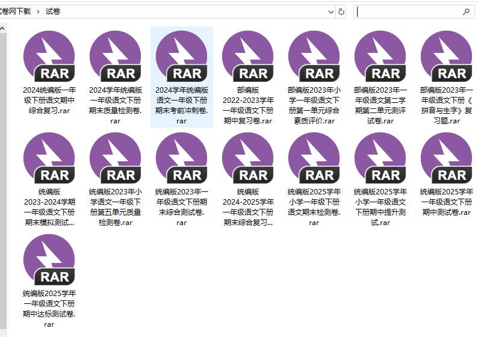Click the label 部编版2023年一年级语文下册《拼音与生字》复习题.rar
The height and width of the screenshot is (337, 478).
pos(447,105)
